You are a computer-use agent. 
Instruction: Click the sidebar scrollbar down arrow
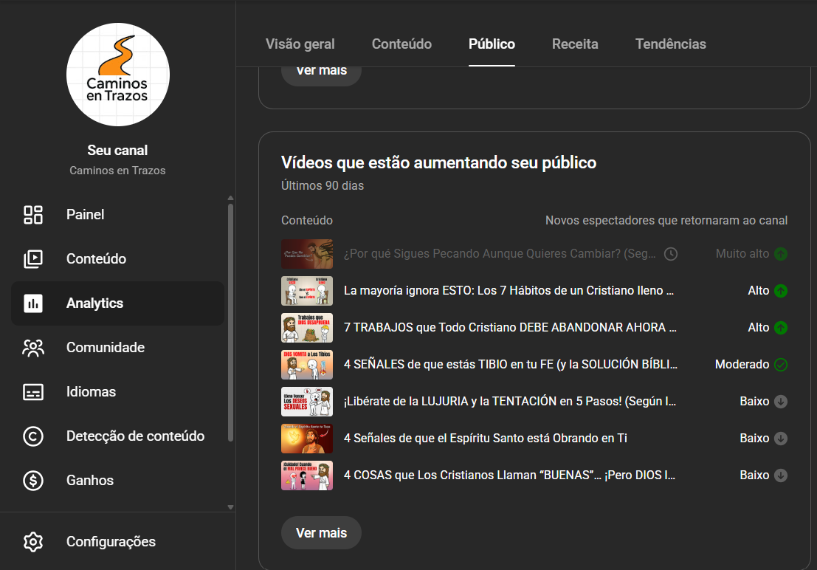pos(230,507)
